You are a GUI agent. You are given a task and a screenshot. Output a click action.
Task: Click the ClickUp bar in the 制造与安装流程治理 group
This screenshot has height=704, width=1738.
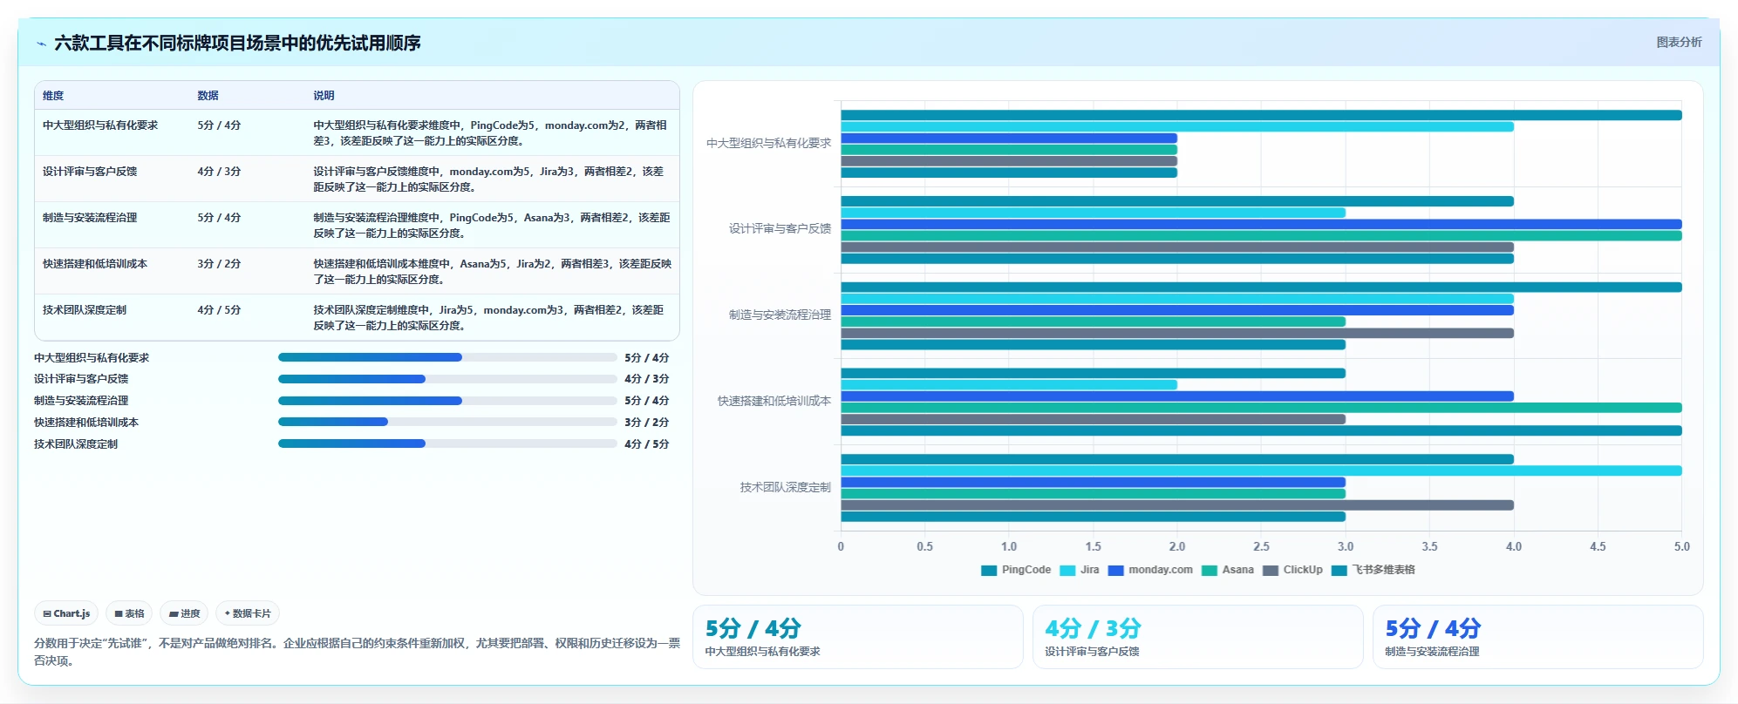point(1177,333)
